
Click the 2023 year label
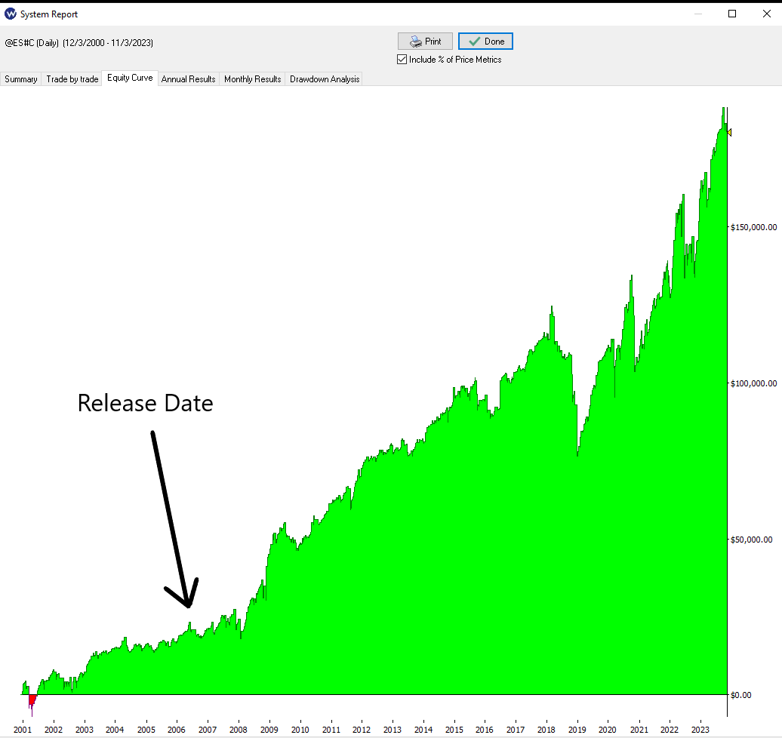tap(700, 730)
